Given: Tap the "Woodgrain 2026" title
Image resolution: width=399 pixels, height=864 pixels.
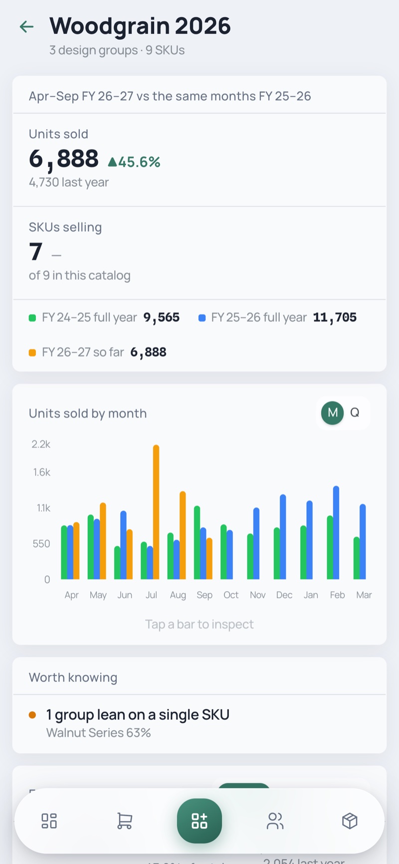Looking at the screenshot, I should (x=140, y=26).
